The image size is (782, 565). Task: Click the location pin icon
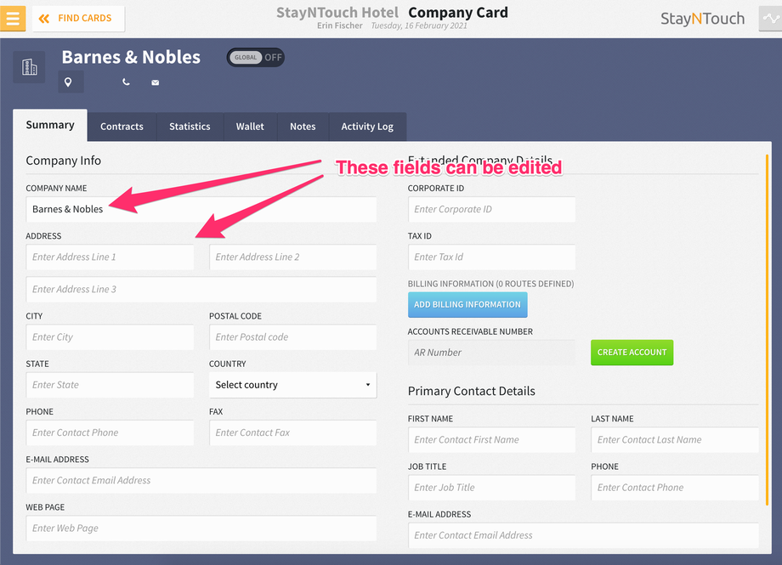click(x=68, y=82)
